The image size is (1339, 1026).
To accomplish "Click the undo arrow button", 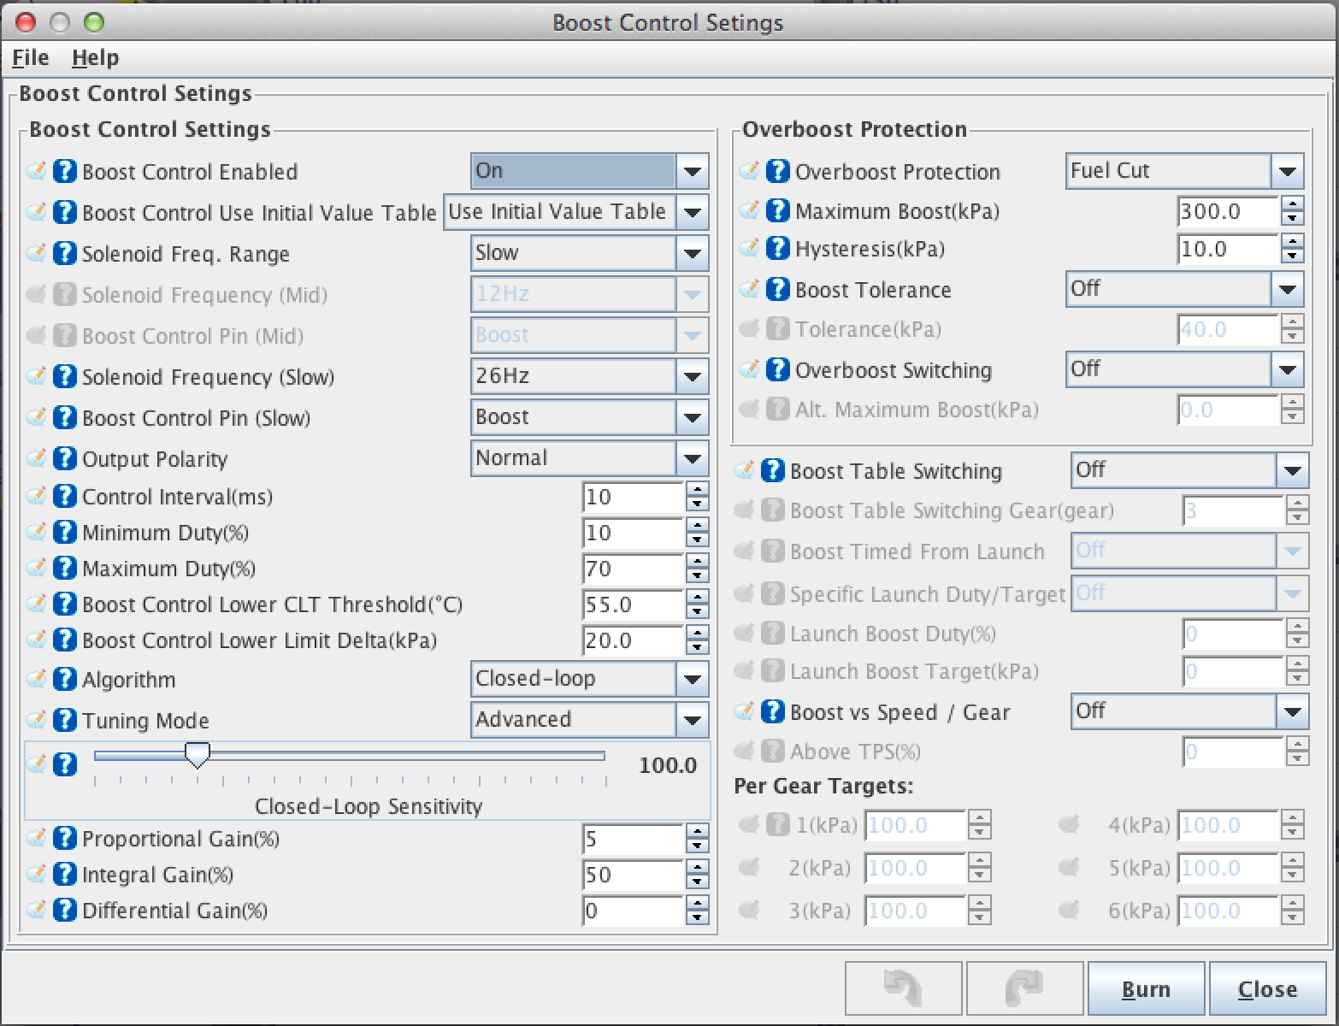I will click(x=903, y=988).
